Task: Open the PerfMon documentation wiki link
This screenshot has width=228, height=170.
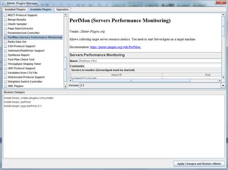Action: pyautogui.click(x=116, y=47)
